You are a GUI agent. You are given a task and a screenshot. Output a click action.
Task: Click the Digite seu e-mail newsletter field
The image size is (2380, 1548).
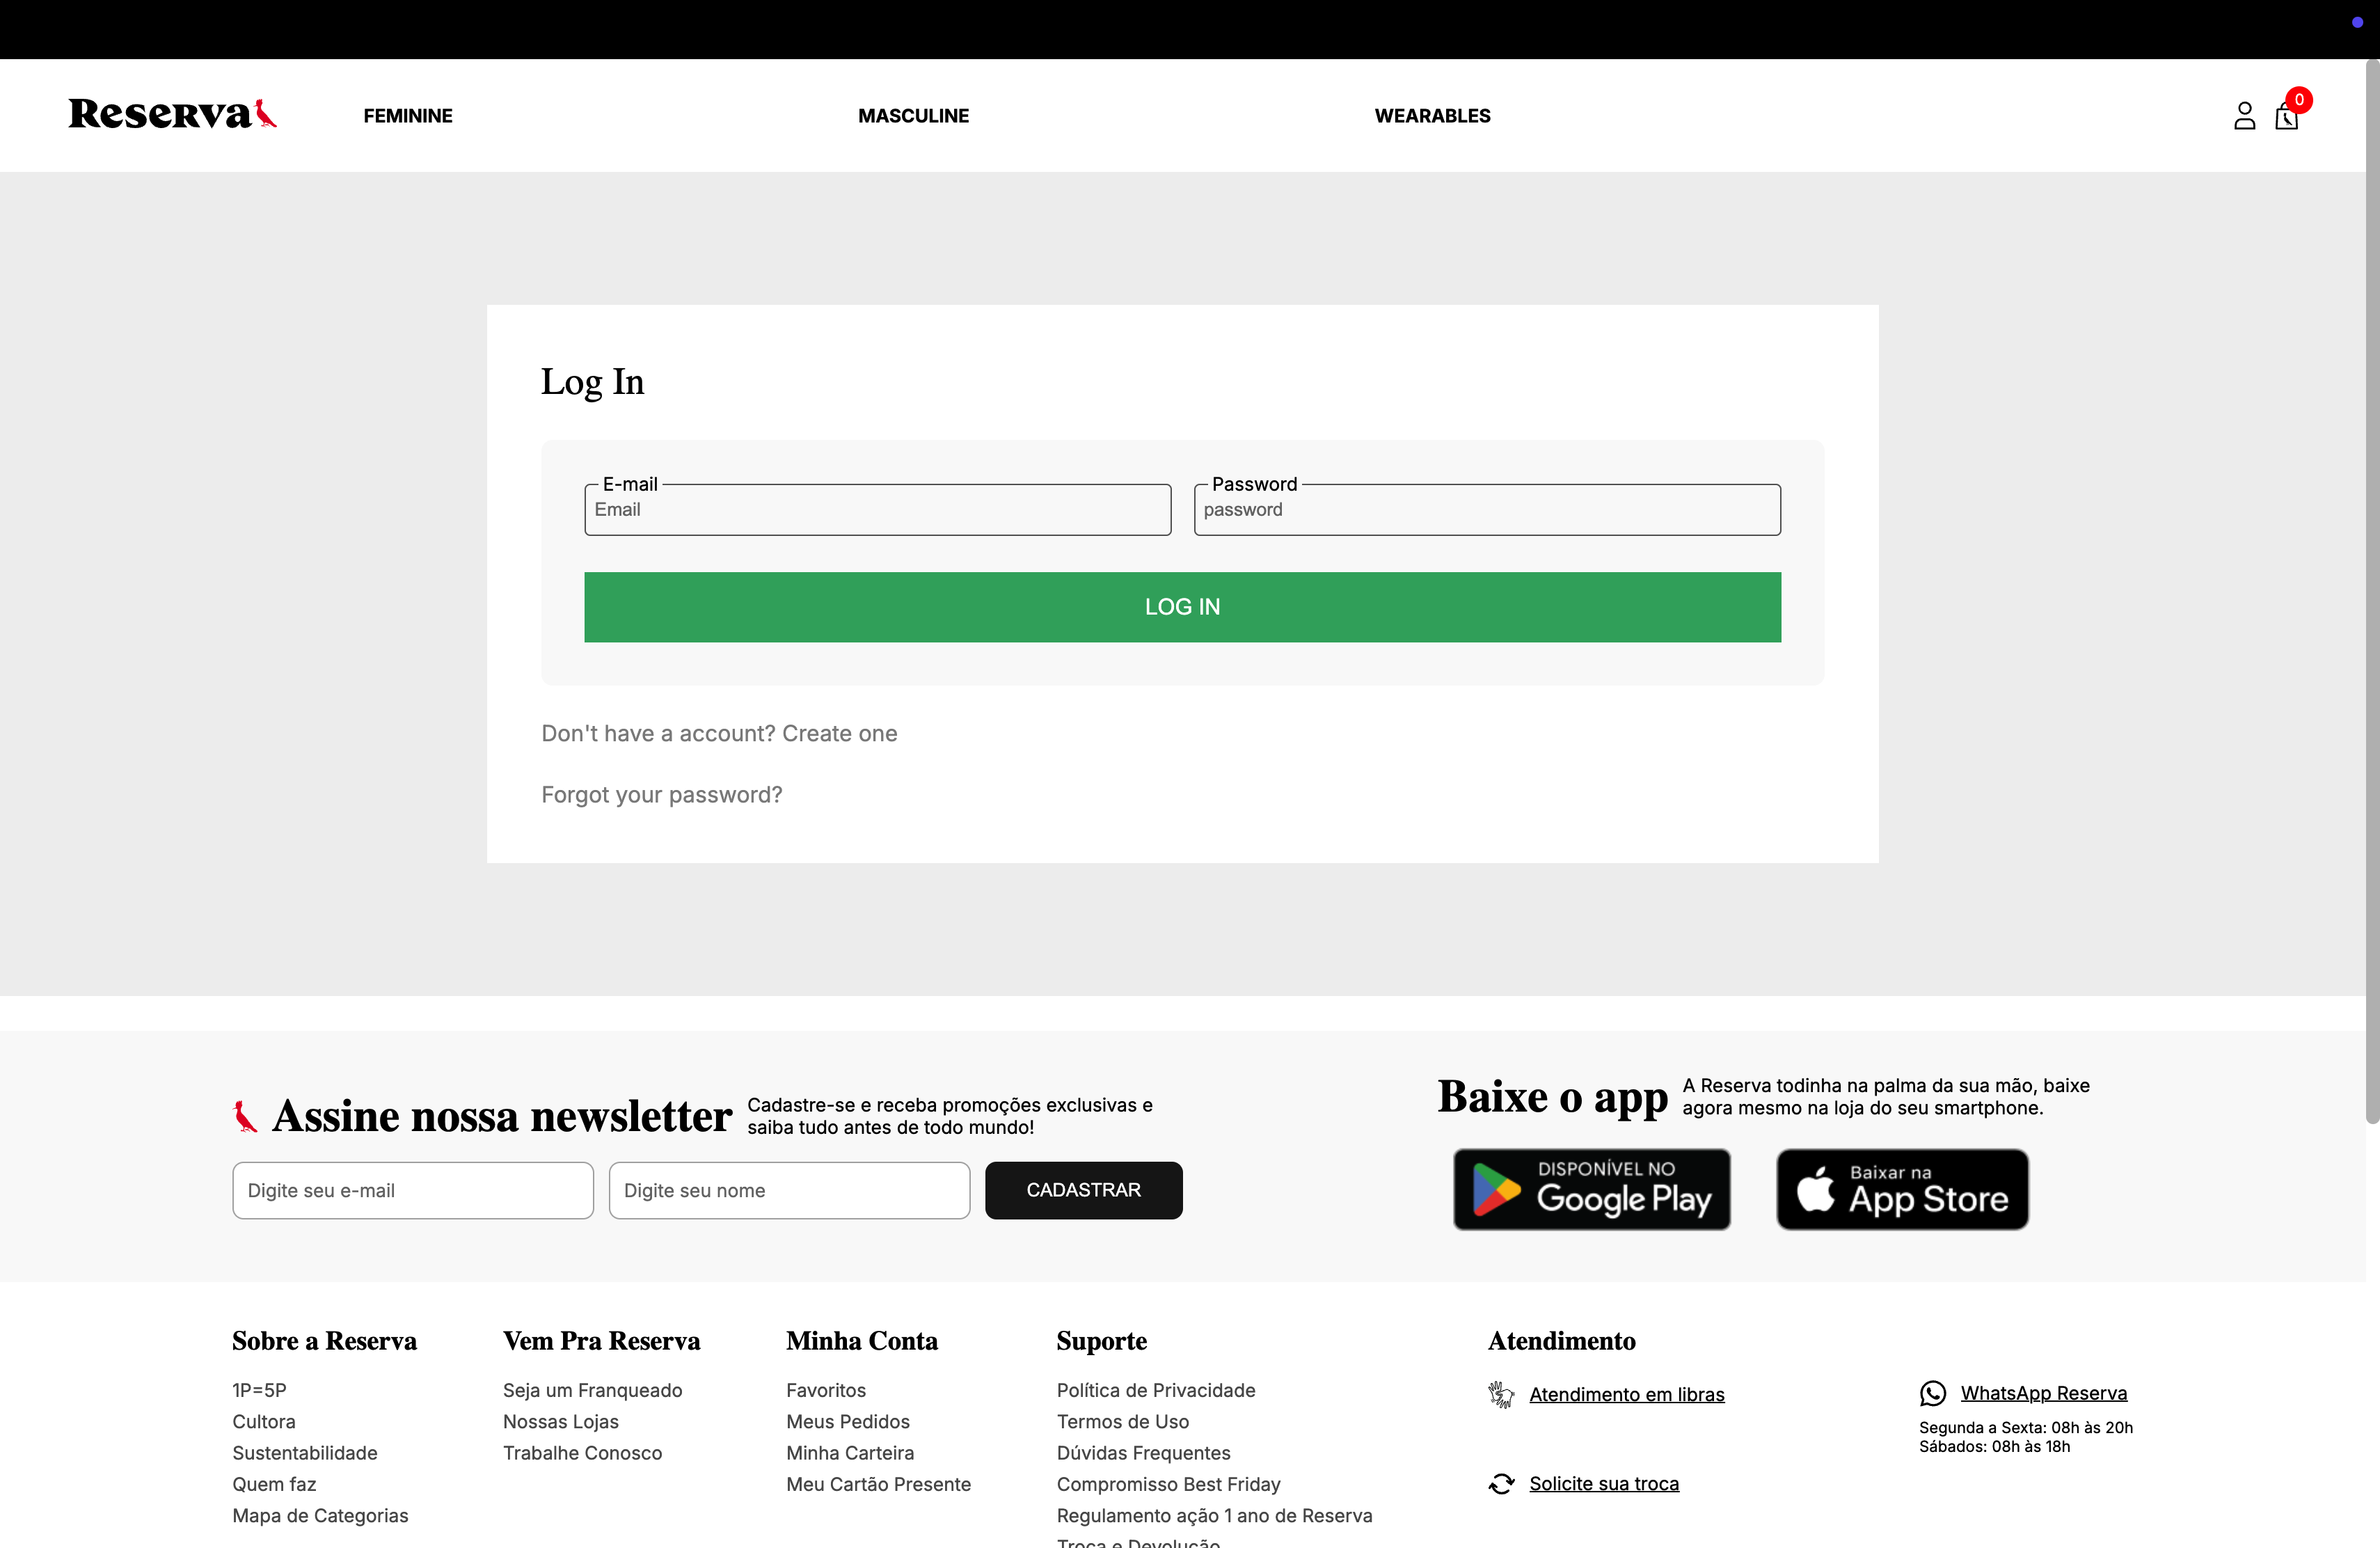tap(412, 1190)
